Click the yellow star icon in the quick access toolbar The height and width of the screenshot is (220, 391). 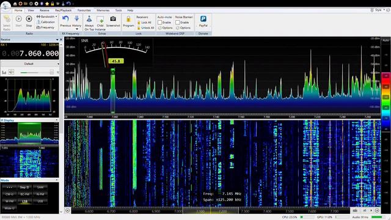[47, 4]
